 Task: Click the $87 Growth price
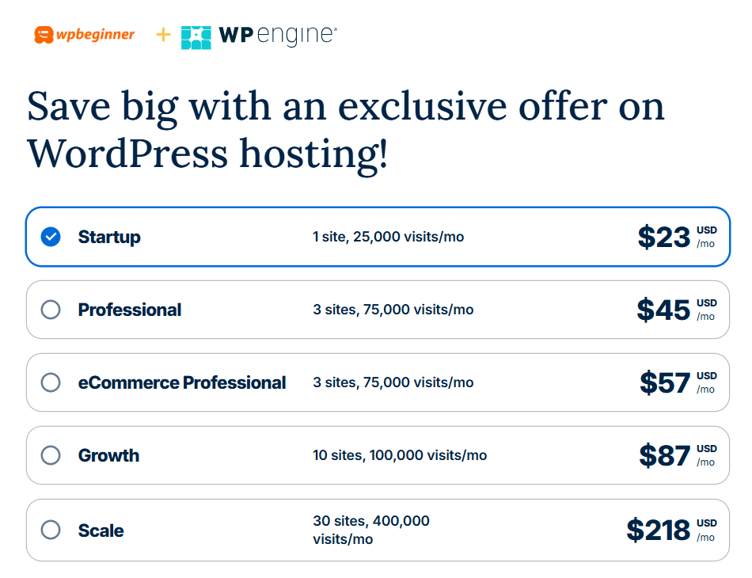click(665, 455)
